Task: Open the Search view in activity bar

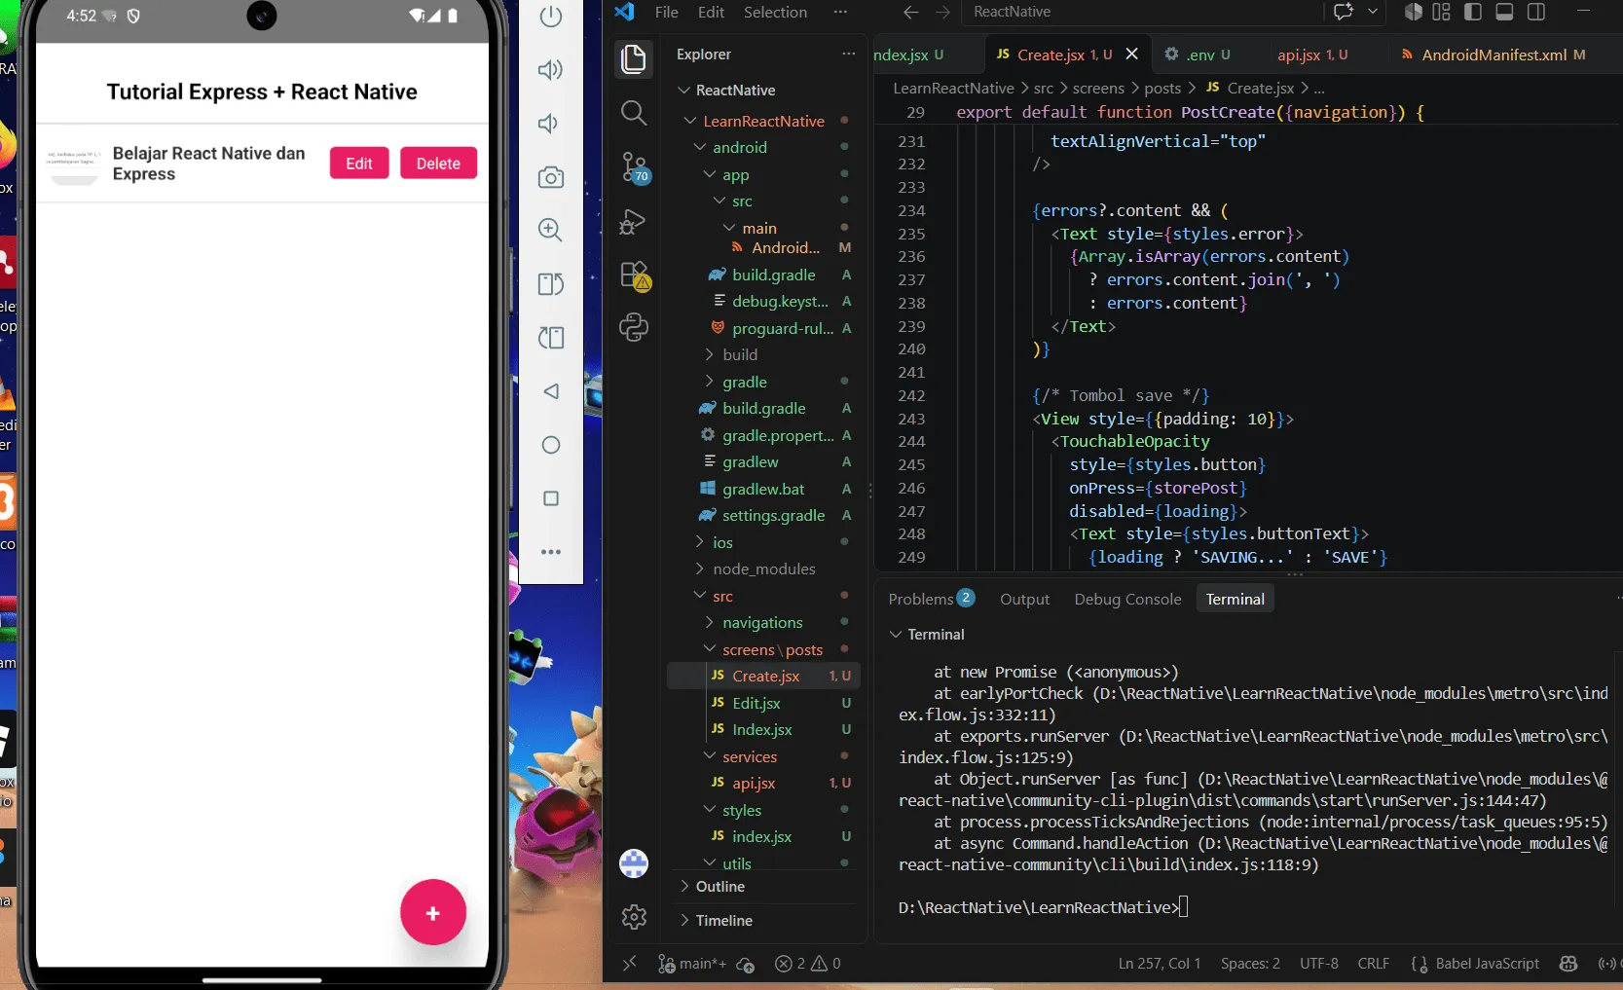Action: pyautogui.click(x=634, y=113)
